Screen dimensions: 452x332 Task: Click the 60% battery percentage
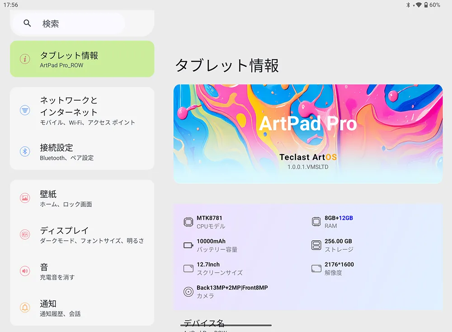click(x=435, y=5)
